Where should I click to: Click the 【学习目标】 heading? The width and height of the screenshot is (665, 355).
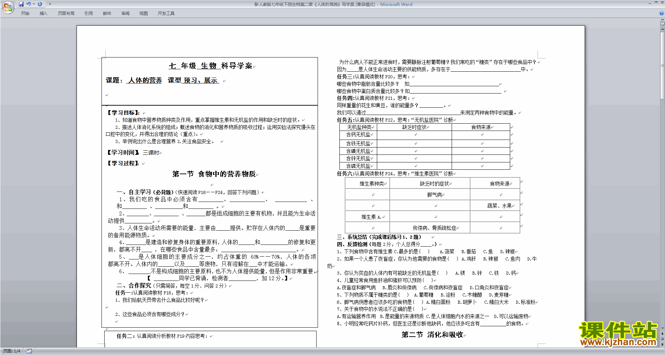click(123, 113)
